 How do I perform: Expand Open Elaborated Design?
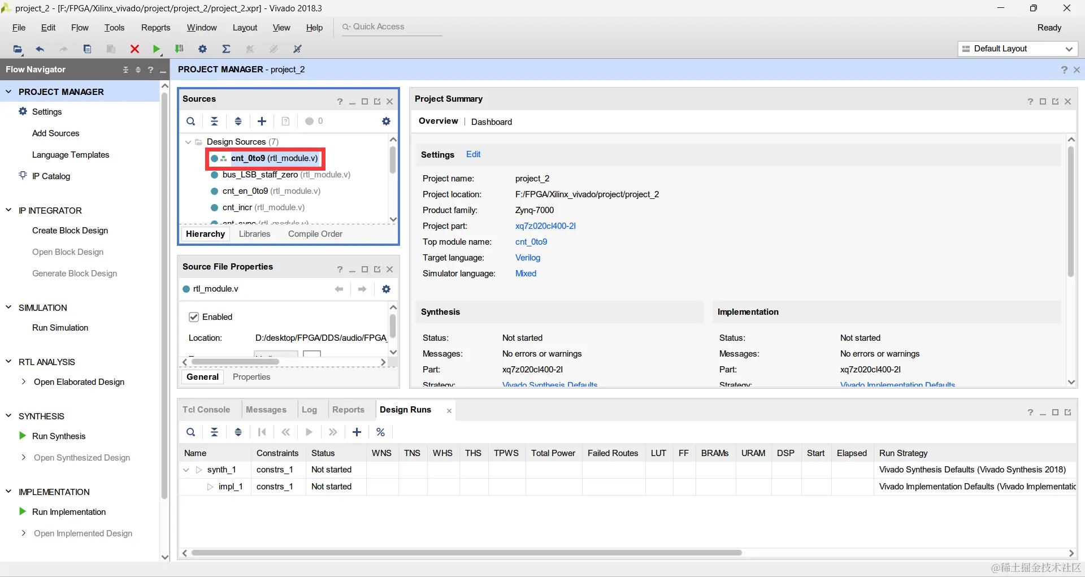[24, 382]
